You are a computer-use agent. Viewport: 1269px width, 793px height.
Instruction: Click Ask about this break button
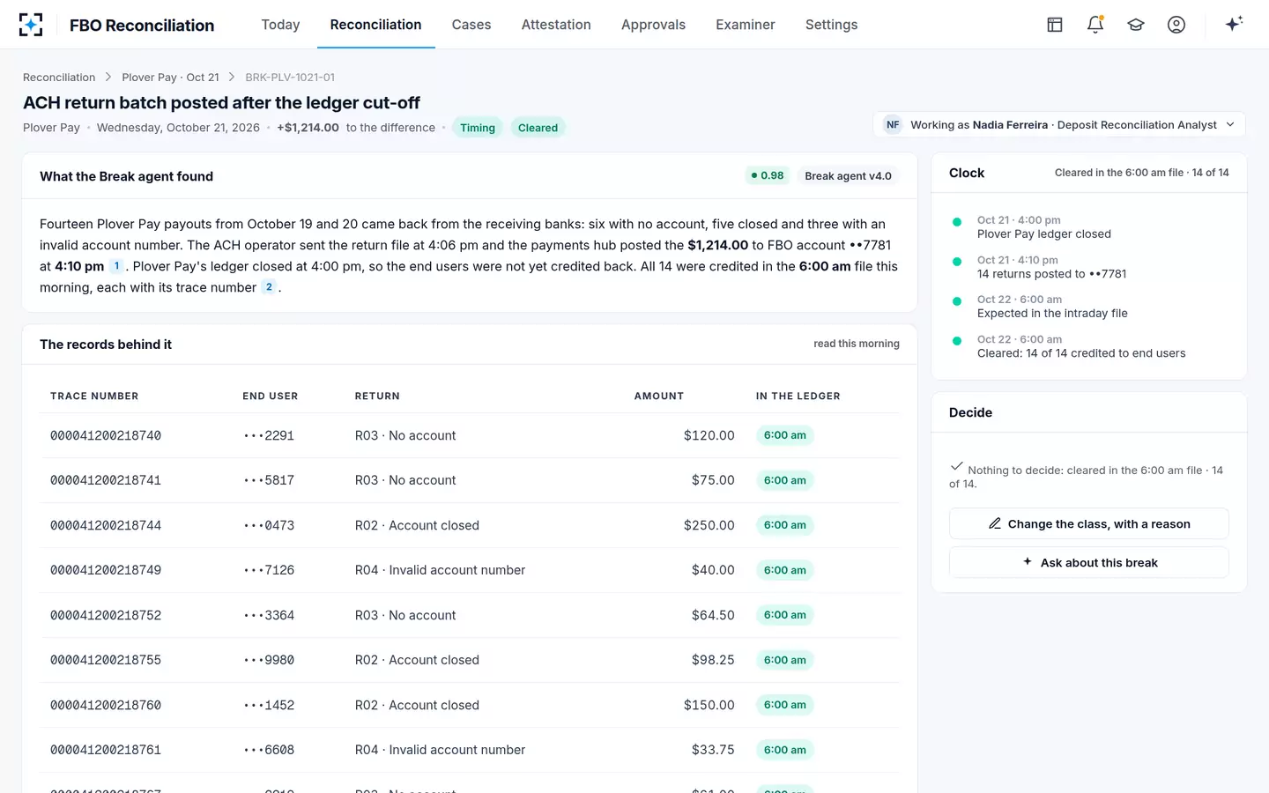(x=1089, y=562)
